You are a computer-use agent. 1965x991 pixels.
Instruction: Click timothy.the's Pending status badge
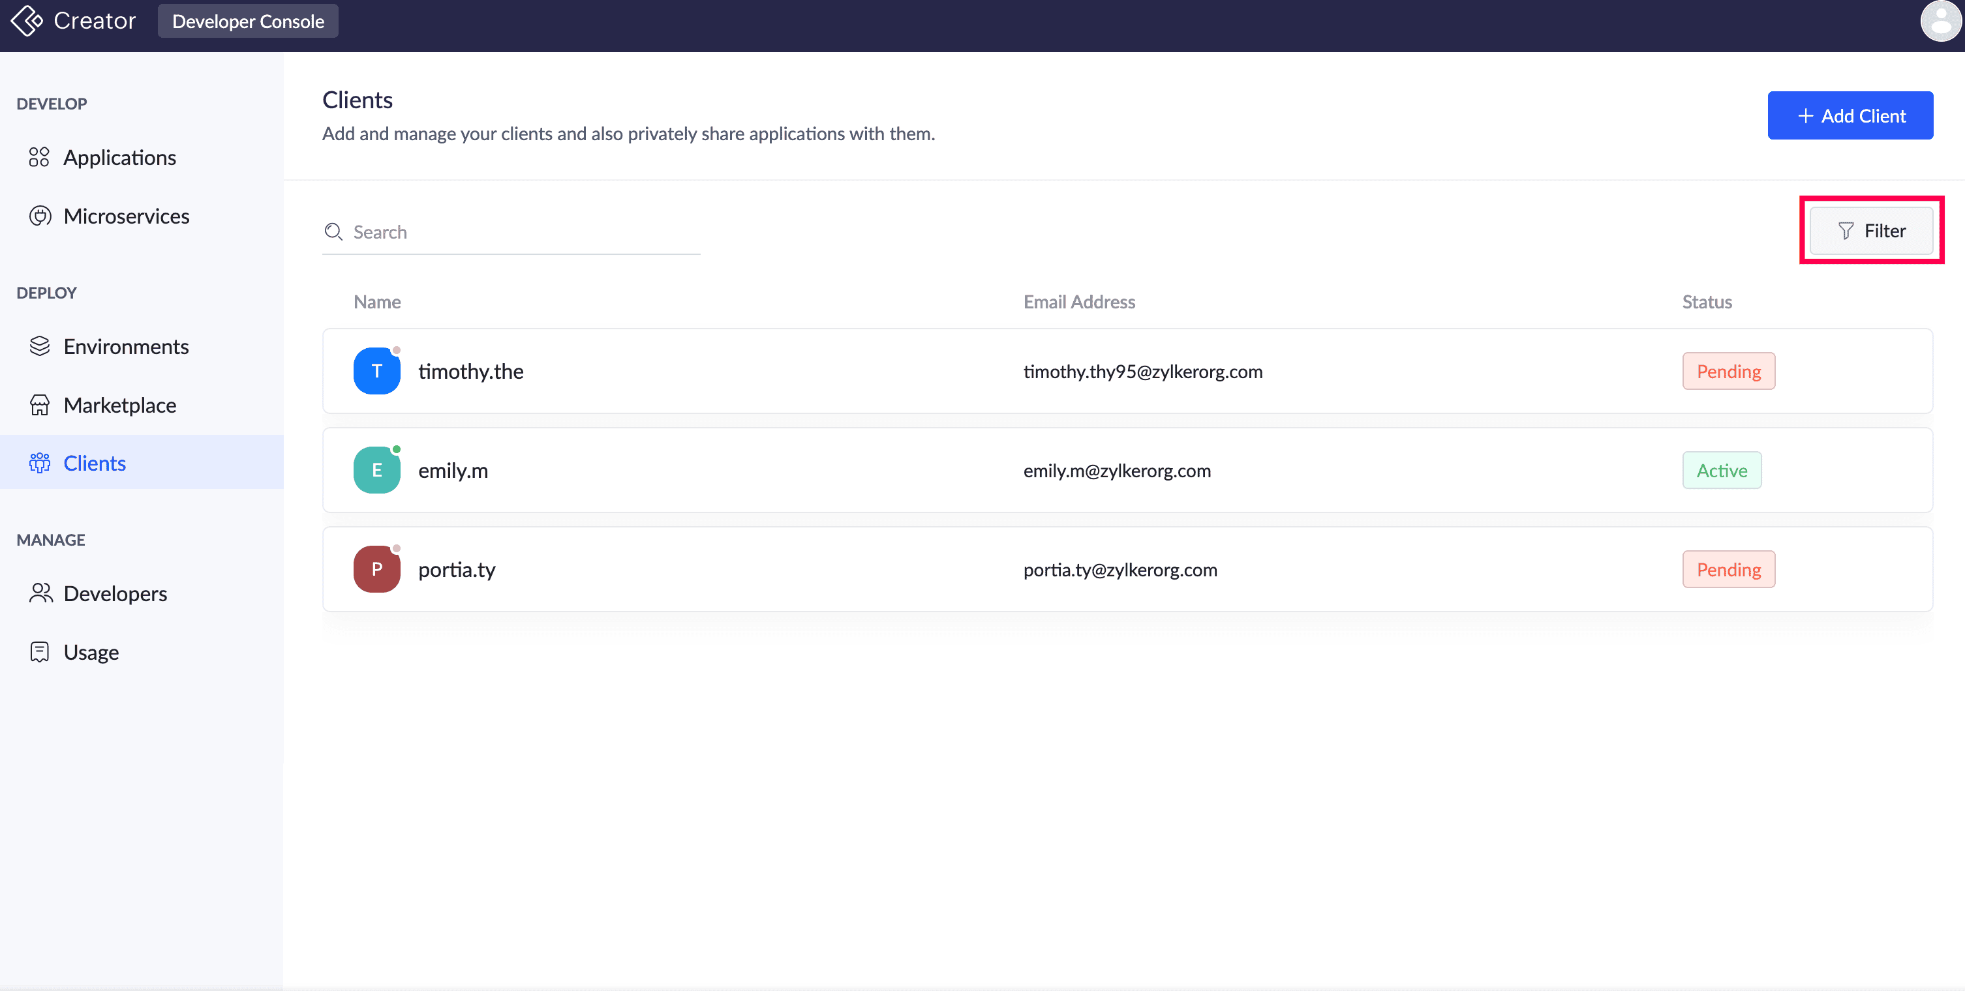click(1728, 371)
